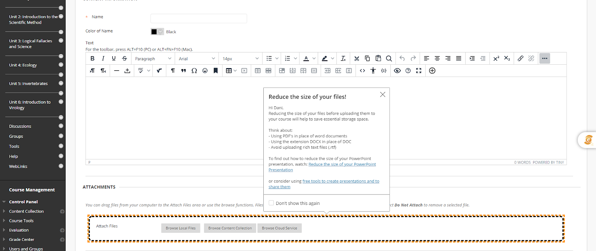596x251 pixels.
Task: Click the Browse Local Files button
Action: (x=181, y=228)
